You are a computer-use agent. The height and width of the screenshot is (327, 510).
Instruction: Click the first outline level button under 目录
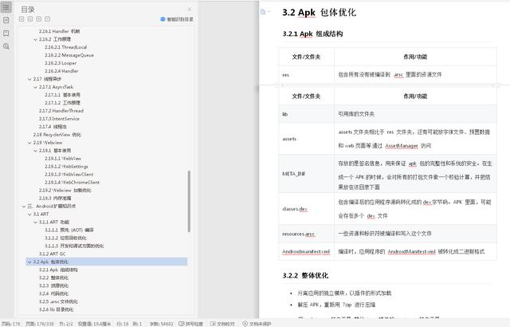(20, 18)
